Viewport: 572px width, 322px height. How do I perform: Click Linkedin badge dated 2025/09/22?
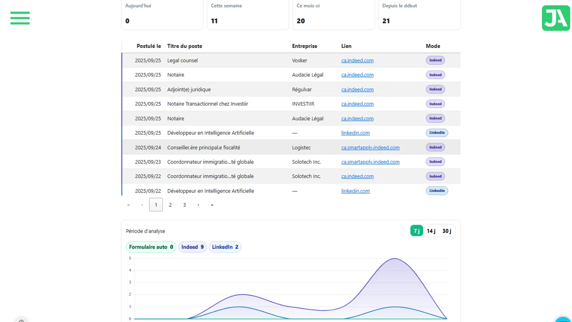(437, 191)
